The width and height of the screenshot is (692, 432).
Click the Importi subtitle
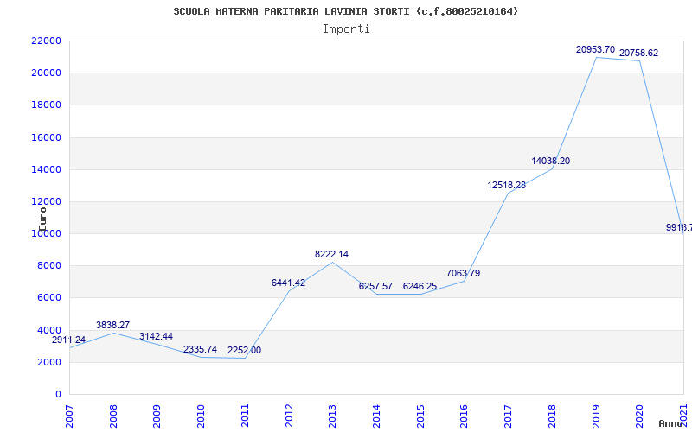coord(346,29)
